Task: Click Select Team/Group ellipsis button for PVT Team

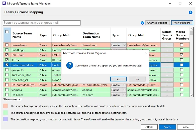Action: pos(167,55)
